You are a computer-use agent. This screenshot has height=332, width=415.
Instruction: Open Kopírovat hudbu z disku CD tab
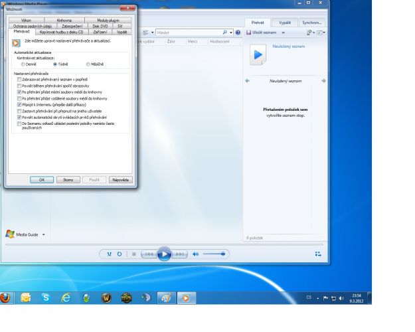[61, 32]
